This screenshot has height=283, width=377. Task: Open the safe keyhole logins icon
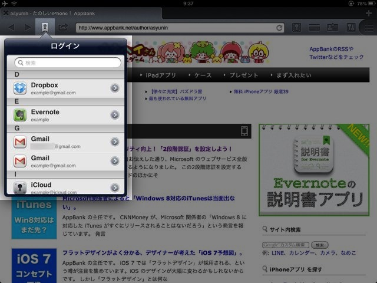(x=297, y=28)
